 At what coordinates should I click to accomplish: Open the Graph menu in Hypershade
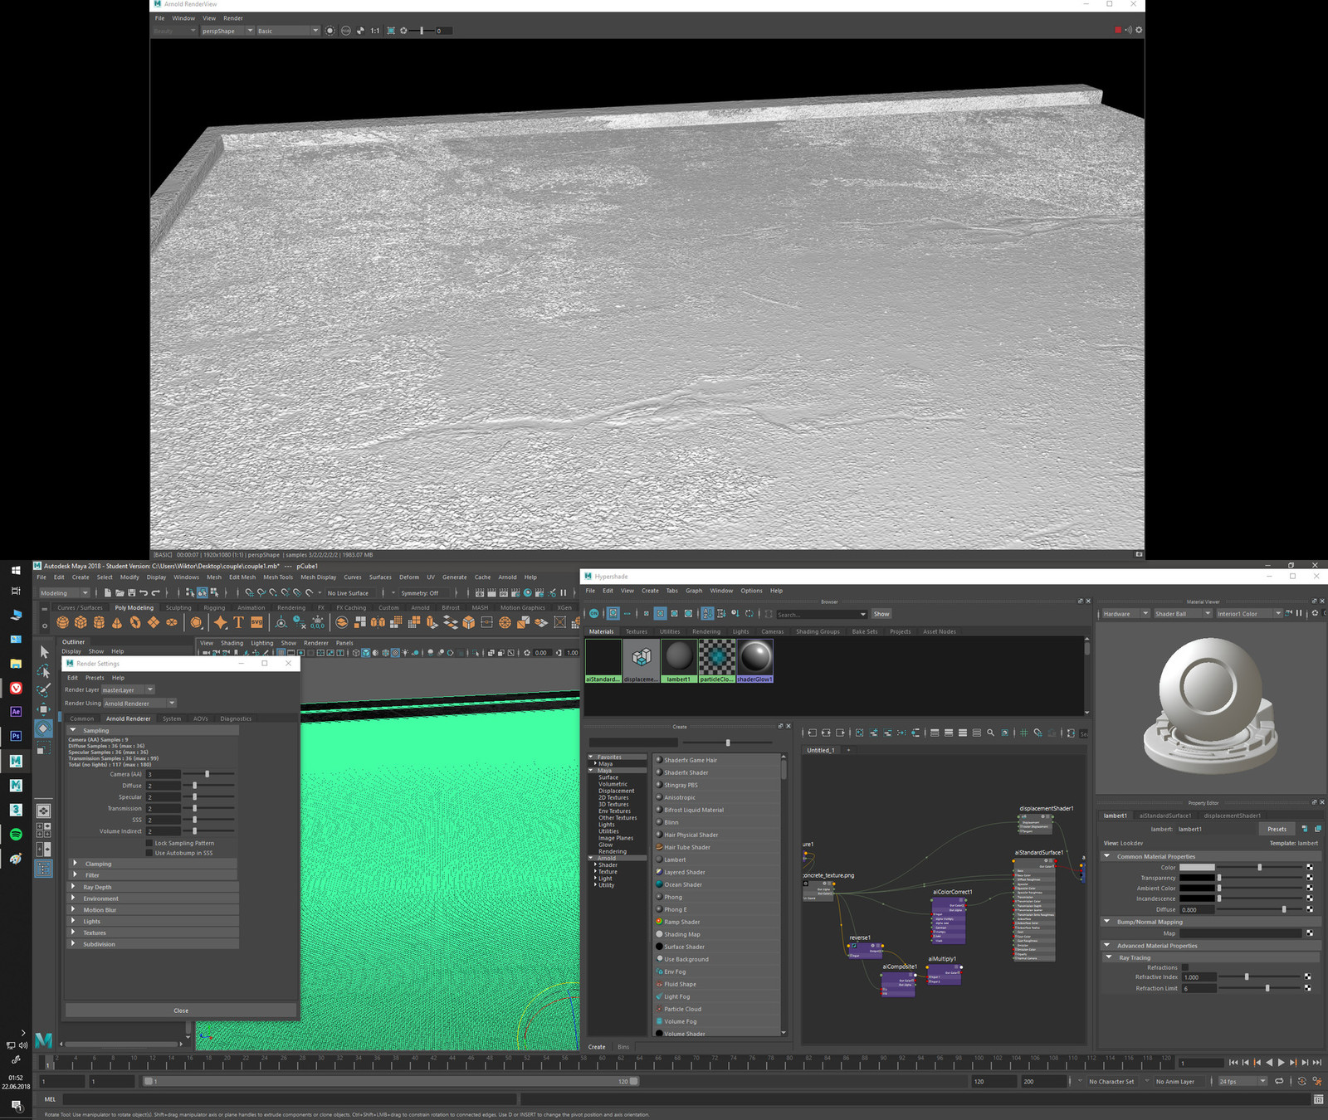[694, 591]
